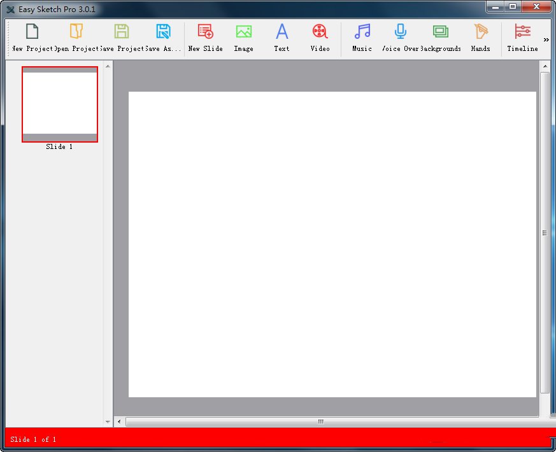Click the slide panel scroll down arrow
The height and width of the screenshot is (452, 556).
click(x=108, y=421)
